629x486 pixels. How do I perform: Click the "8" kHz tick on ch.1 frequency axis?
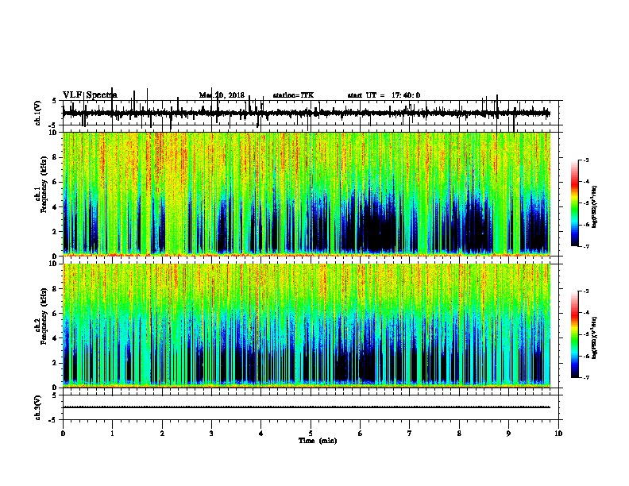pos(56,157)
